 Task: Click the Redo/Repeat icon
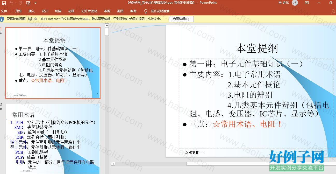(x=20, y=3)
